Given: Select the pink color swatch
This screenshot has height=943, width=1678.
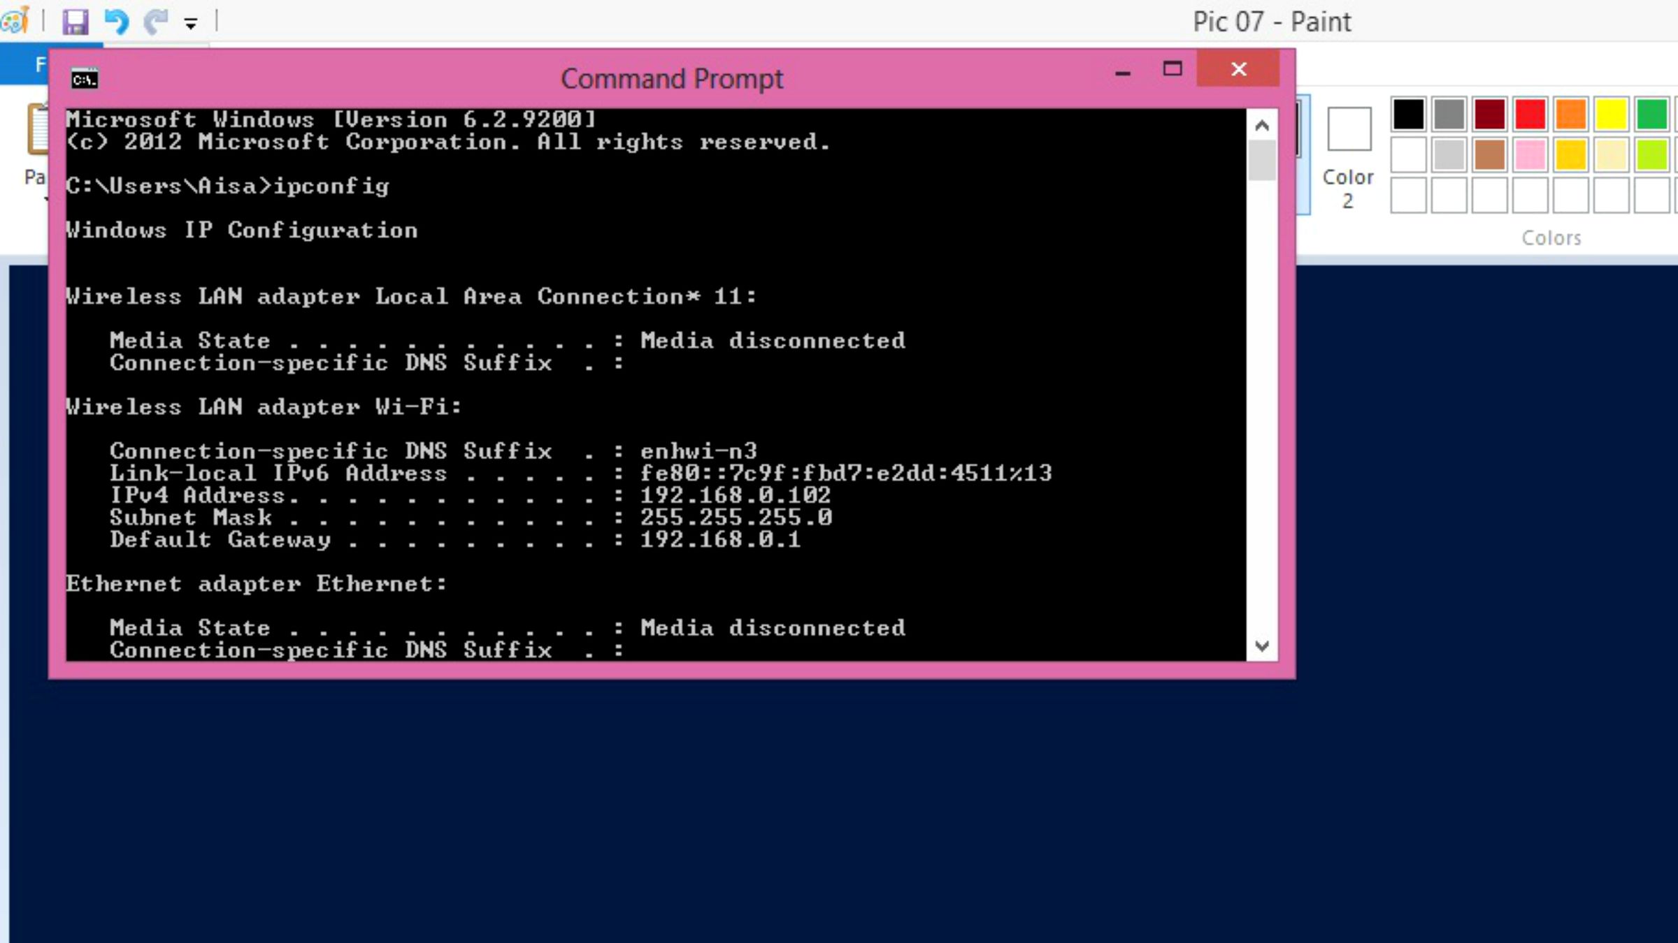Looking at the screenshot, I should pyautogui.click(x=1530, y=155).
